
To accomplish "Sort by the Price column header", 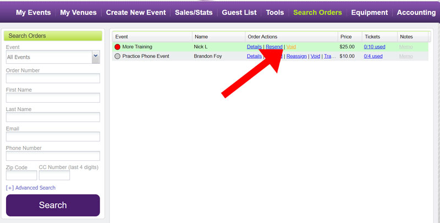I will 350,37.
